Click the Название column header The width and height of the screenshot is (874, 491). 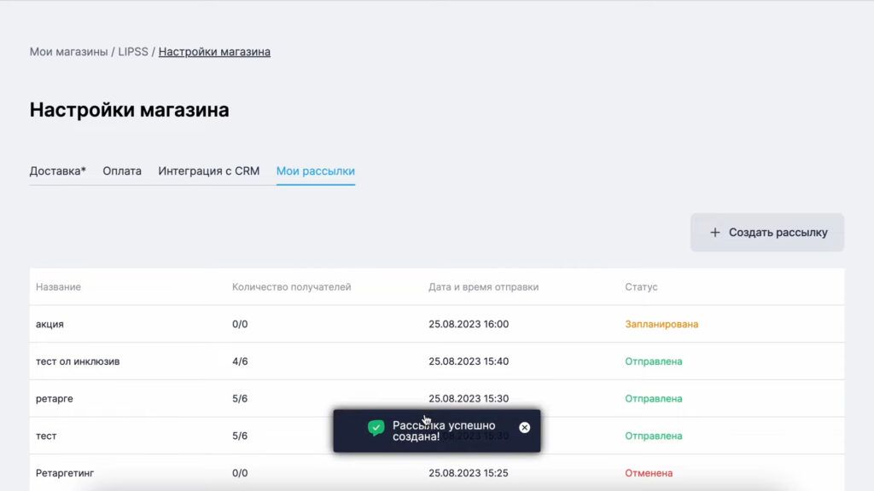click(x=59, y=286)
